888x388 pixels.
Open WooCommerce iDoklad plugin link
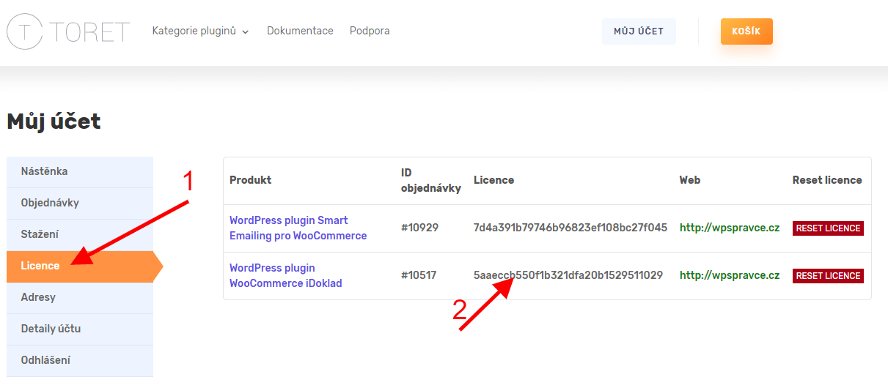[286, 275]
